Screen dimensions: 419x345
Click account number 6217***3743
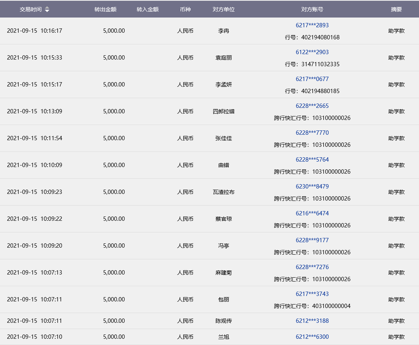coord(312,294)
